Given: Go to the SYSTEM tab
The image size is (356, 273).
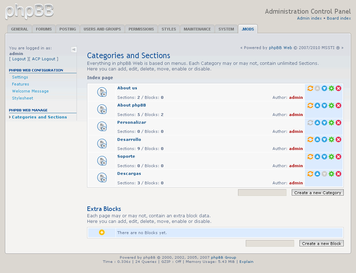Looking at the screenshot, I should click(x=226, y=29).
